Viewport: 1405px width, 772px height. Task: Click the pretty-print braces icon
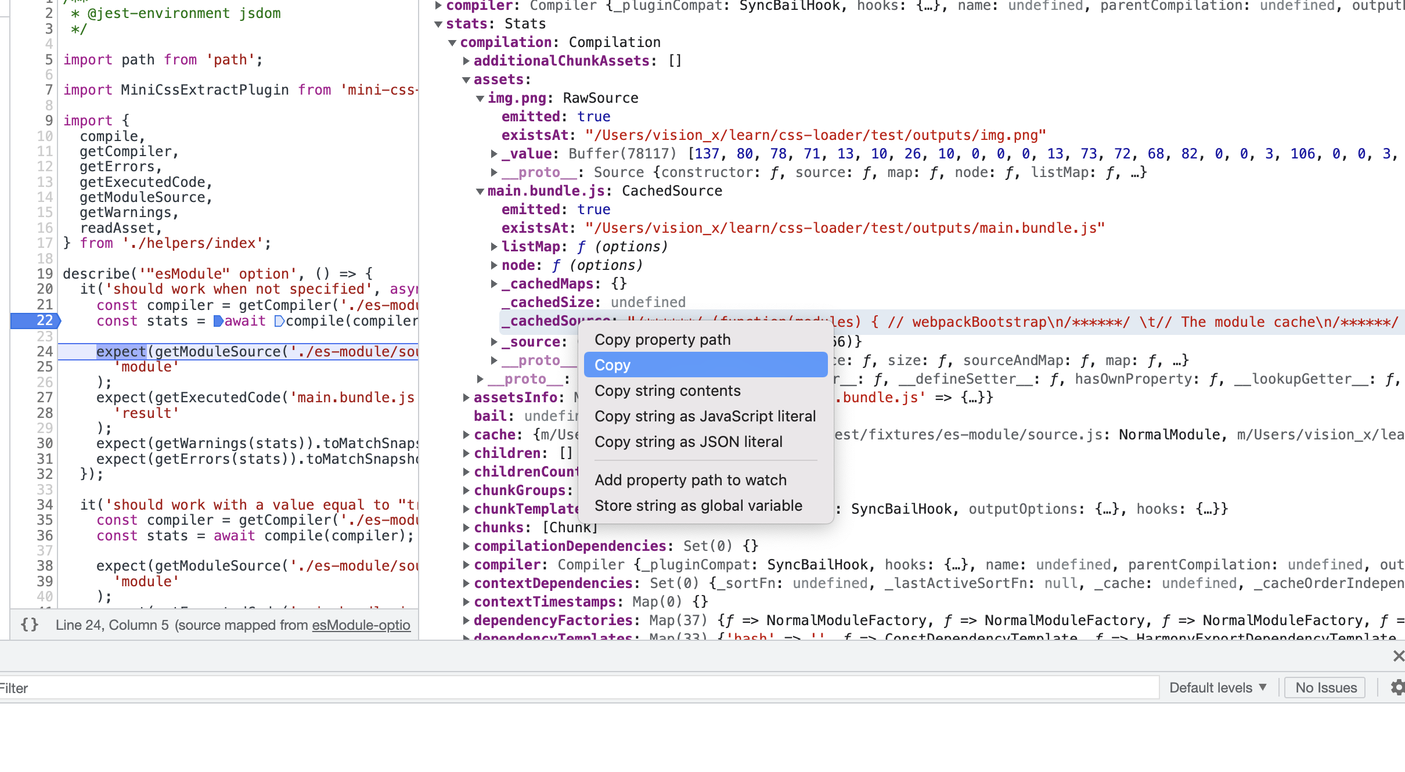(x=29, y=625)
